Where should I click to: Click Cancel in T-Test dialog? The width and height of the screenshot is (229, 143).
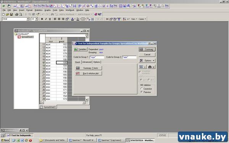pos(147,55)
